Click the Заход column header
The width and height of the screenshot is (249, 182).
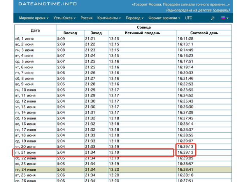tap(96, 33)
